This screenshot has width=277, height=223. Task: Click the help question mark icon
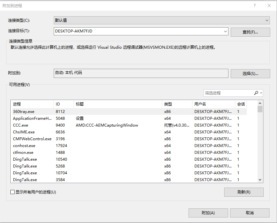click(x=255, y=6)
